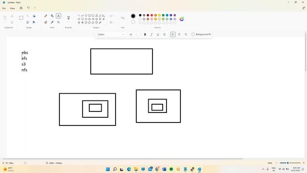
Task: Select the Heart shape
Action: pos(96,23)
